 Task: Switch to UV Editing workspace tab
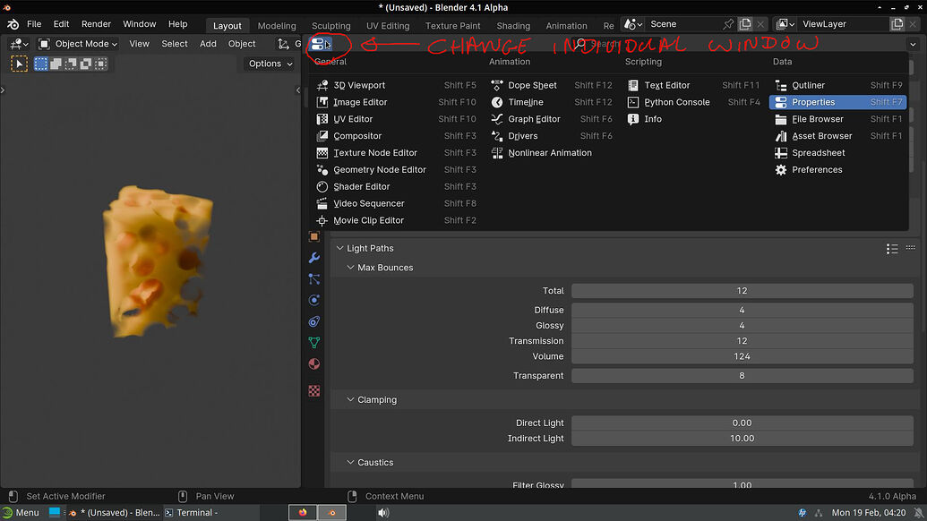pyautogui.click(x=388, y=25)
